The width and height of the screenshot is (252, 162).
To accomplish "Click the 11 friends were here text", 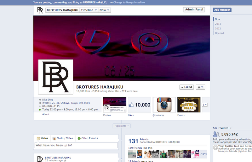I will click(140, 161).
